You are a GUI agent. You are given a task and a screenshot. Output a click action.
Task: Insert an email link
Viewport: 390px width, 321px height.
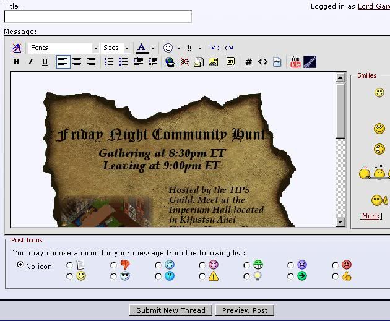pyautogui.click(x=199, y=62)
